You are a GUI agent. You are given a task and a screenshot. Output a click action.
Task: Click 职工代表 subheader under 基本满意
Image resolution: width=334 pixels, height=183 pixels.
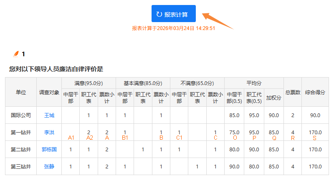[x=143, y=98]
